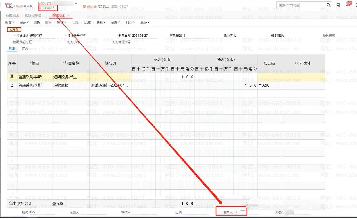Switch to the 明细 sub-tab
This screenshot has width=357, height=219.
point(11,49)
